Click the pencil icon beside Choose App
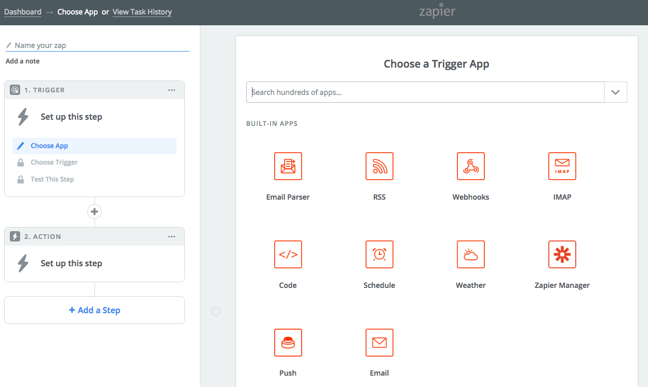The width and height of the screenshot is (648, 387). click(x=21, y=146)
